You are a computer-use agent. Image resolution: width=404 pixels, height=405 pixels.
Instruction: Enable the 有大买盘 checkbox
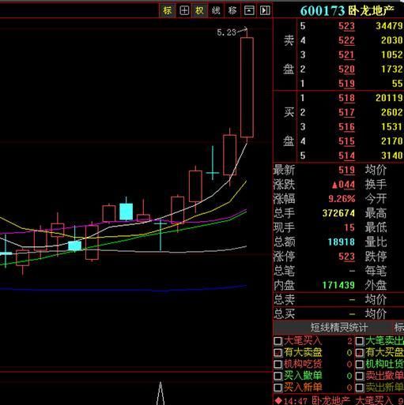pyautogui.click(x=360, y=353)
